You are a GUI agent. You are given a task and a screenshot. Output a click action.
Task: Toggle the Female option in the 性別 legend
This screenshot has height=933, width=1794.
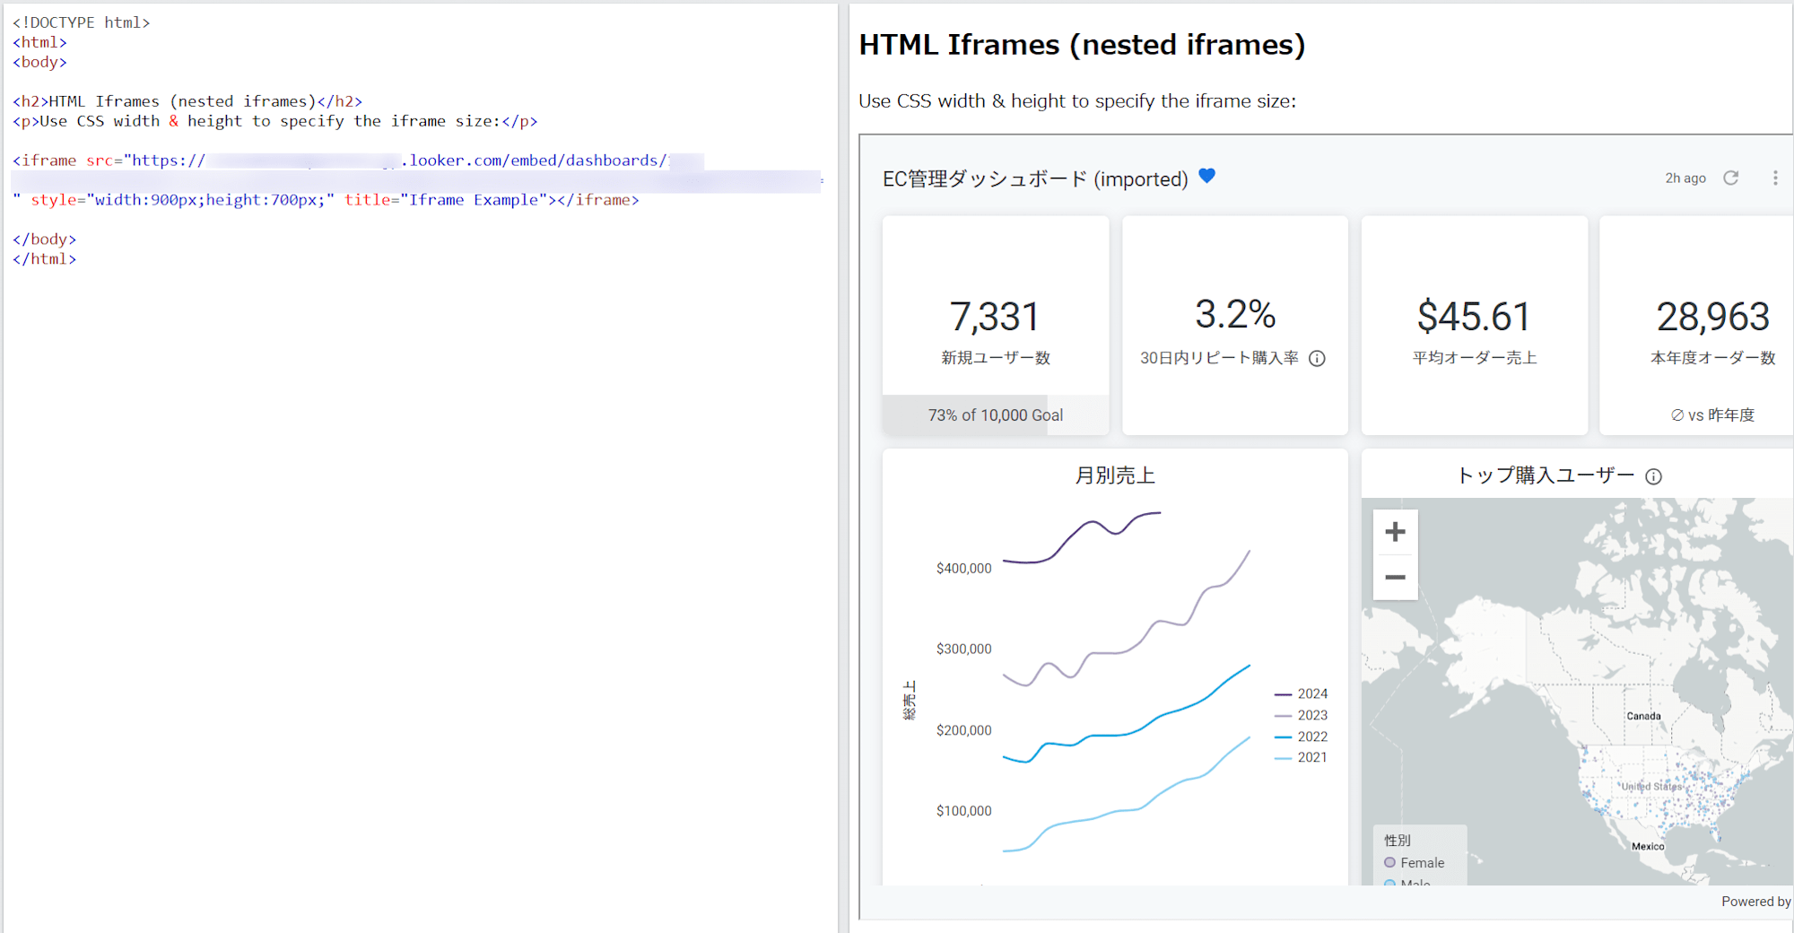click(x=1415, y=862)
